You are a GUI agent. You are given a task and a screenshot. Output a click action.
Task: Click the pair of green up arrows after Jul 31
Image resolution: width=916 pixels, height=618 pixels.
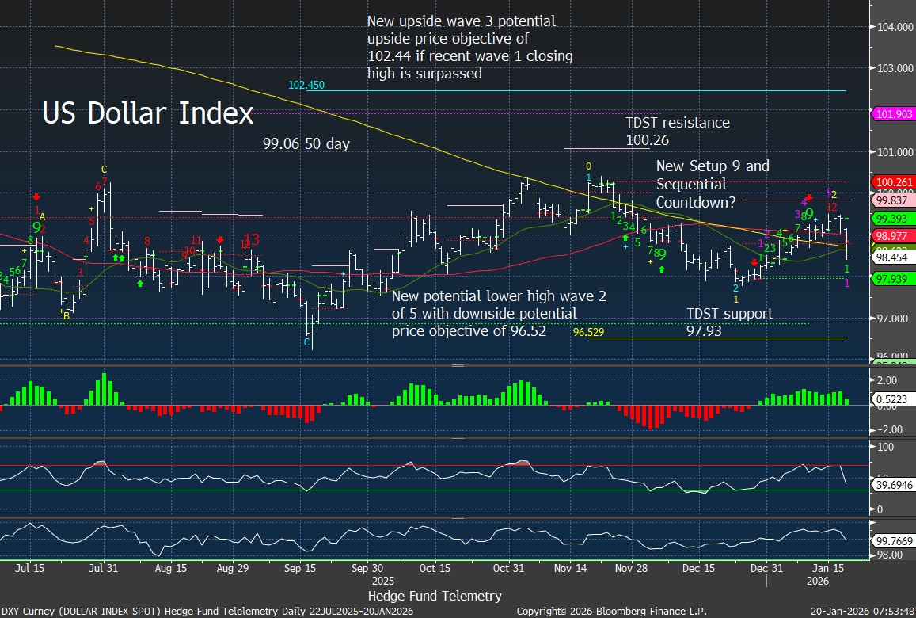point(118,257)
